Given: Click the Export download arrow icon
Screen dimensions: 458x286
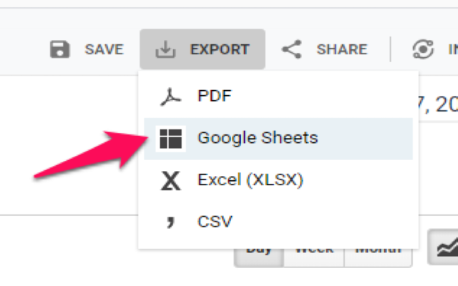Looking at the screenshot, I should tap(165, 49).
